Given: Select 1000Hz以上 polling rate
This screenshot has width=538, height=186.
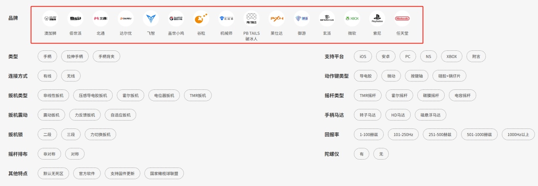Looking at the screenshot, I should [519, 134].
